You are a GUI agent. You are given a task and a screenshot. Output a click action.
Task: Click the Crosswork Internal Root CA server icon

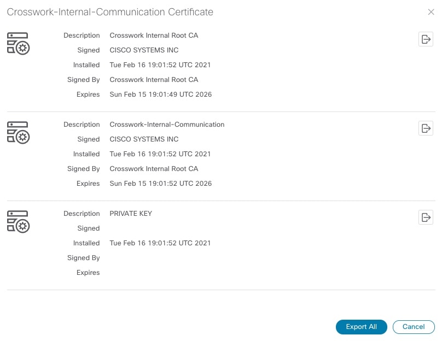tap(18, 44)
